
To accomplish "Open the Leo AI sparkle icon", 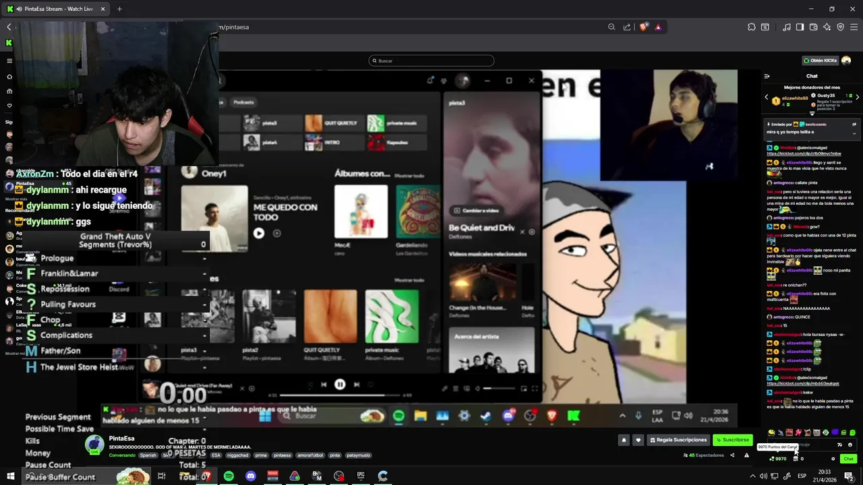I will (827, 27).
